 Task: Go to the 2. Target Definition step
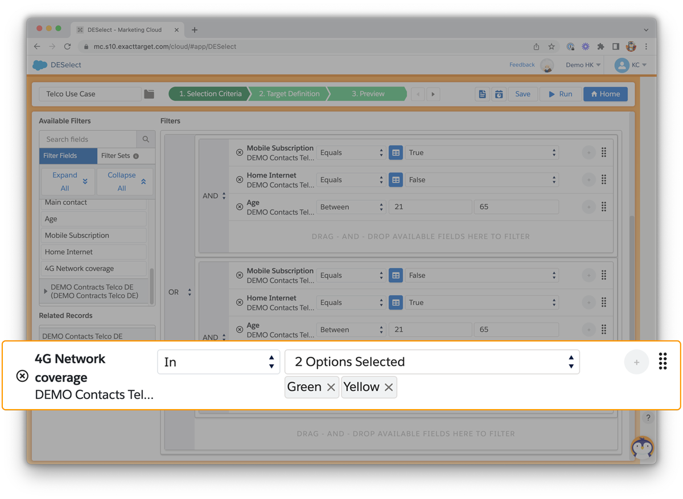tap(289, 94)
